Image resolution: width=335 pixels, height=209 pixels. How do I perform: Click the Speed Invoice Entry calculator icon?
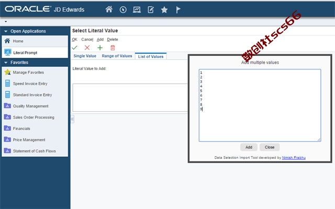pyautogui.click(x=7, y=84)
